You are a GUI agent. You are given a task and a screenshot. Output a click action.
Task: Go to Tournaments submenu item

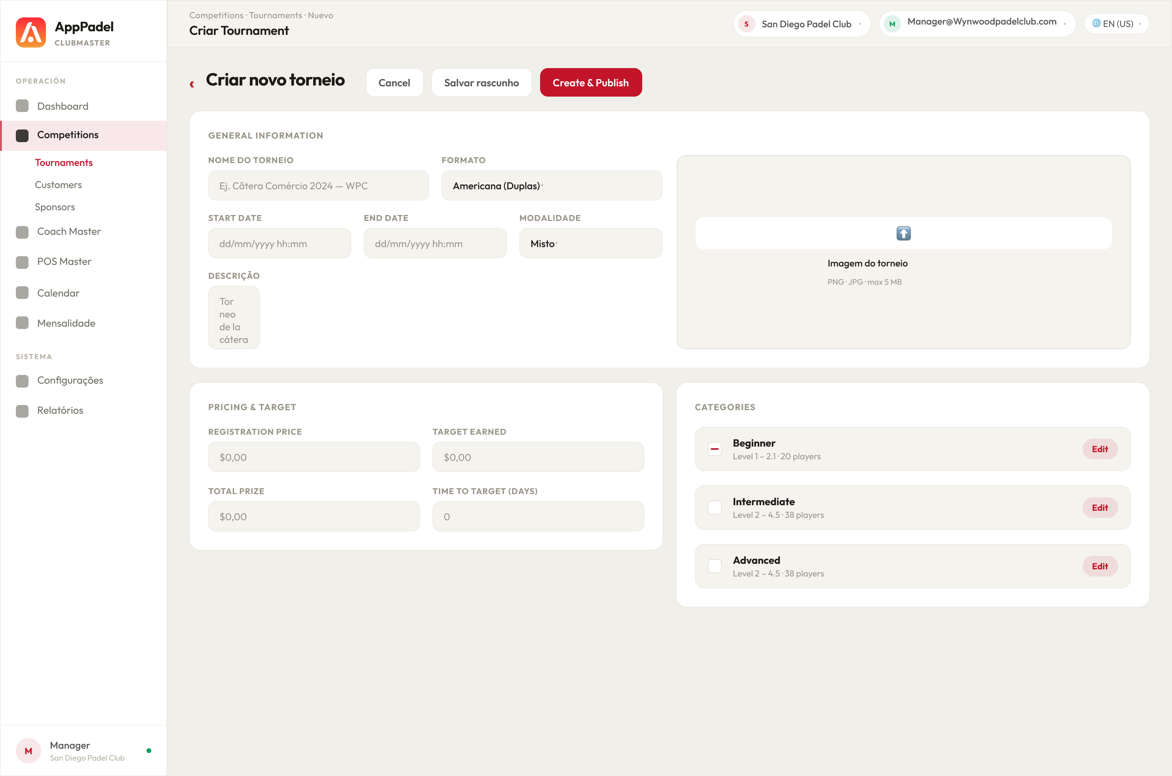click(x=63, y=163)
